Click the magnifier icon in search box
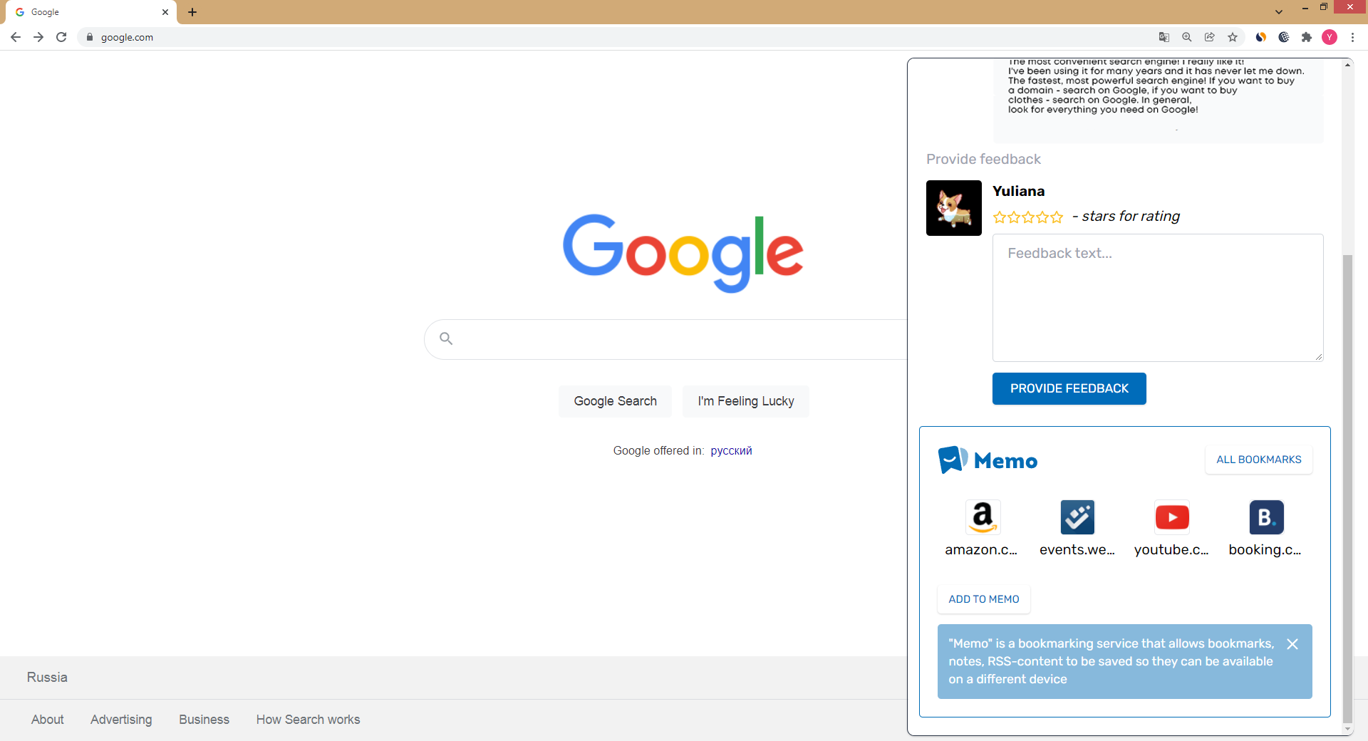This screenshot has height=741, width=1368. coord(446,338)
